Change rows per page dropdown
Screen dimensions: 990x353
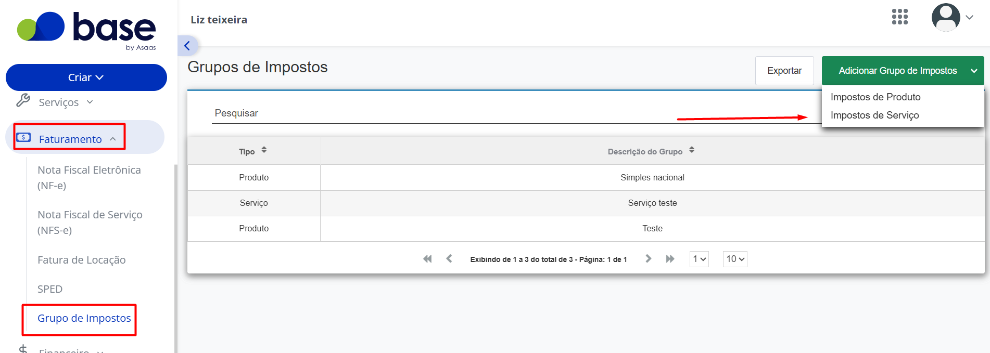coord(735,259)
